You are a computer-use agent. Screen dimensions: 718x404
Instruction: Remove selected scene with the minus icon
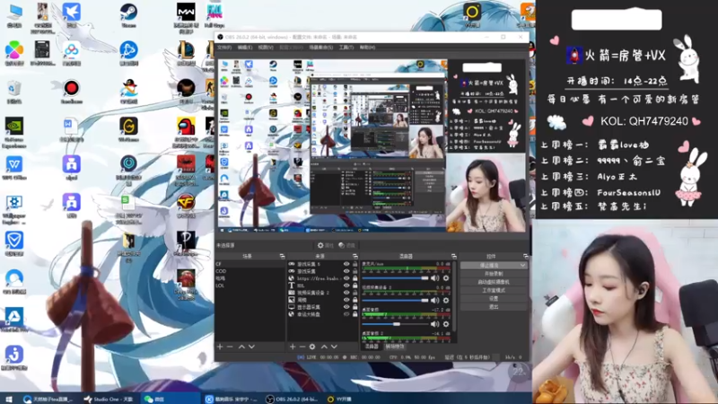[x=230, y=347]
